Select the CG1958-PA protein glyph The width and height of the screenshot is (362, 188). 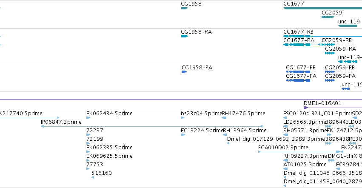[x=184, y=72]
